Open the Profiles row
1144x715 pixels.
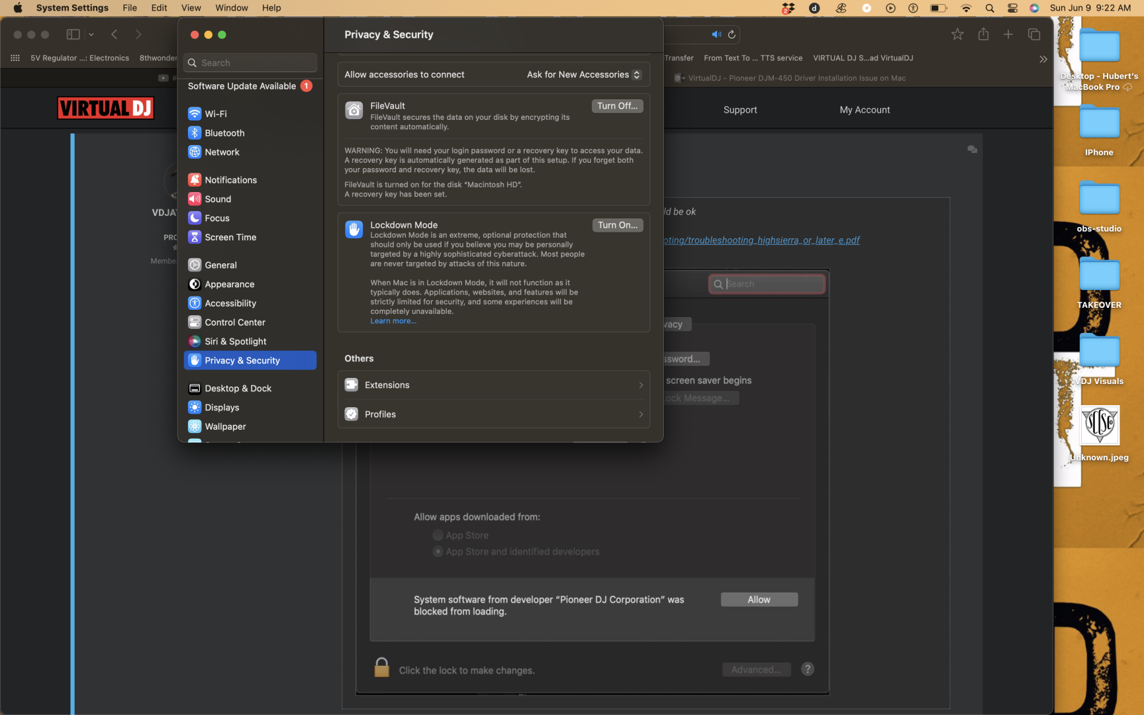(x=494, y=414)
